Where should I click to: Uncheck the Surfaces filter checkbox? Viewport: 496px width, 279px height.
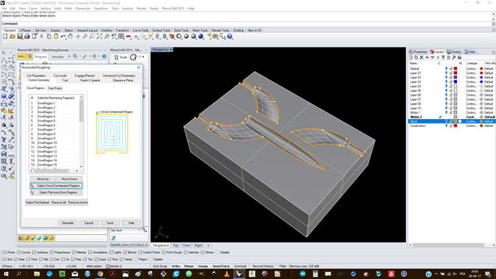(x=34, y=253)
